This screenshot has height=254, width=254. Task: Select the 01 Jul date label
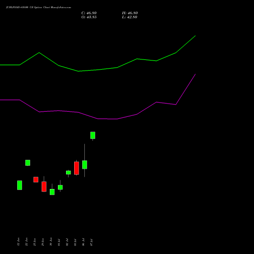pos(59,242)
